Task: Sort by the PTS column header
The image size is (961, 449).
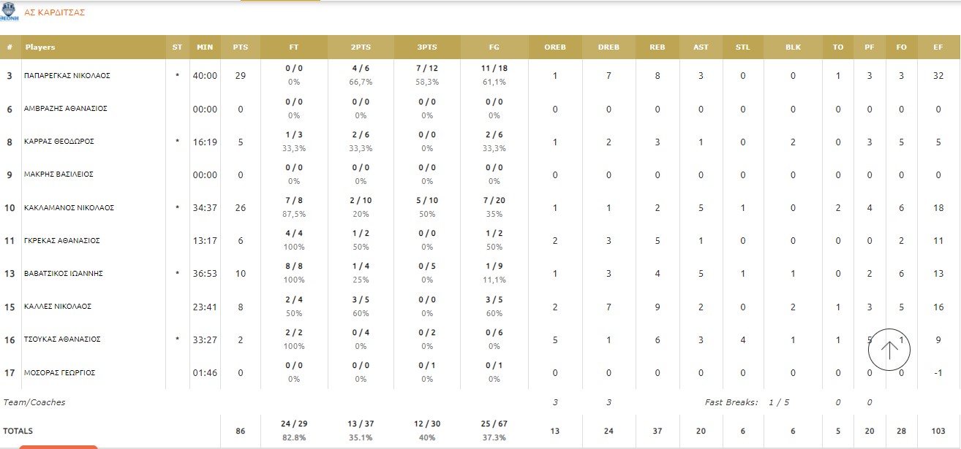Action: click(x=241, y=47)
